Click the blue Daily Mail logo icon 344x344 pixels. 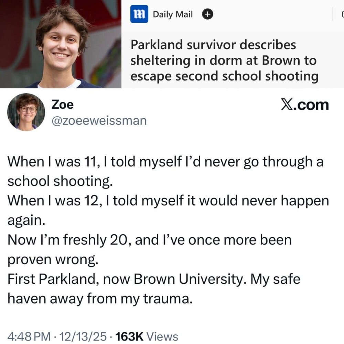click(x=139, y=14)
